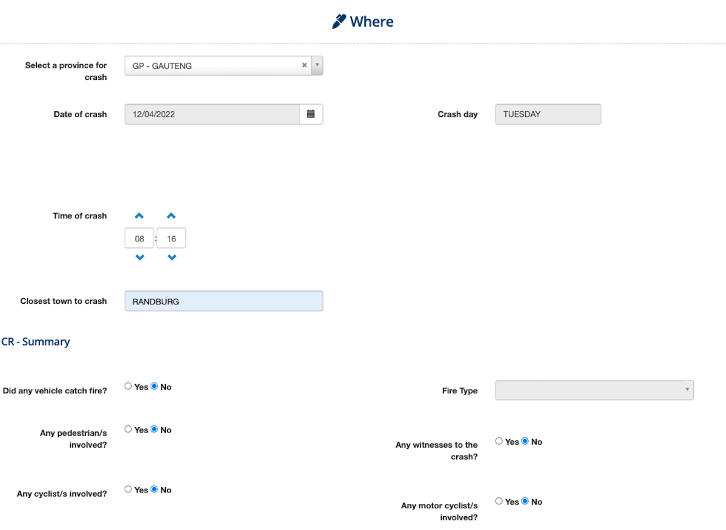Clear the selected GP - GAUTENG province
The image size is (726, 530).
(304, 66)
